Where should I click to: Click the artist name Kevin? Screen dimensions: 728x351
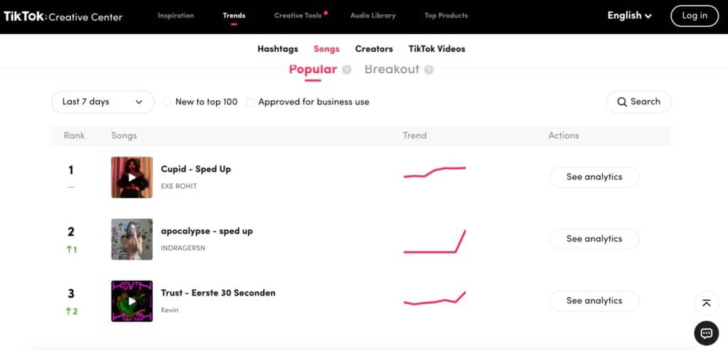pos(169,310)
